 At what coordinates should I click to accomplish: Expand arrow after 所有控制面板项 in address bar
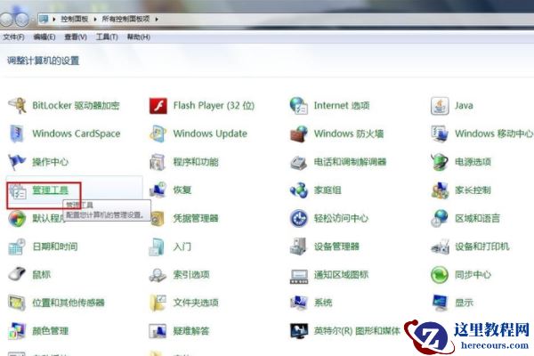point(157,19)
